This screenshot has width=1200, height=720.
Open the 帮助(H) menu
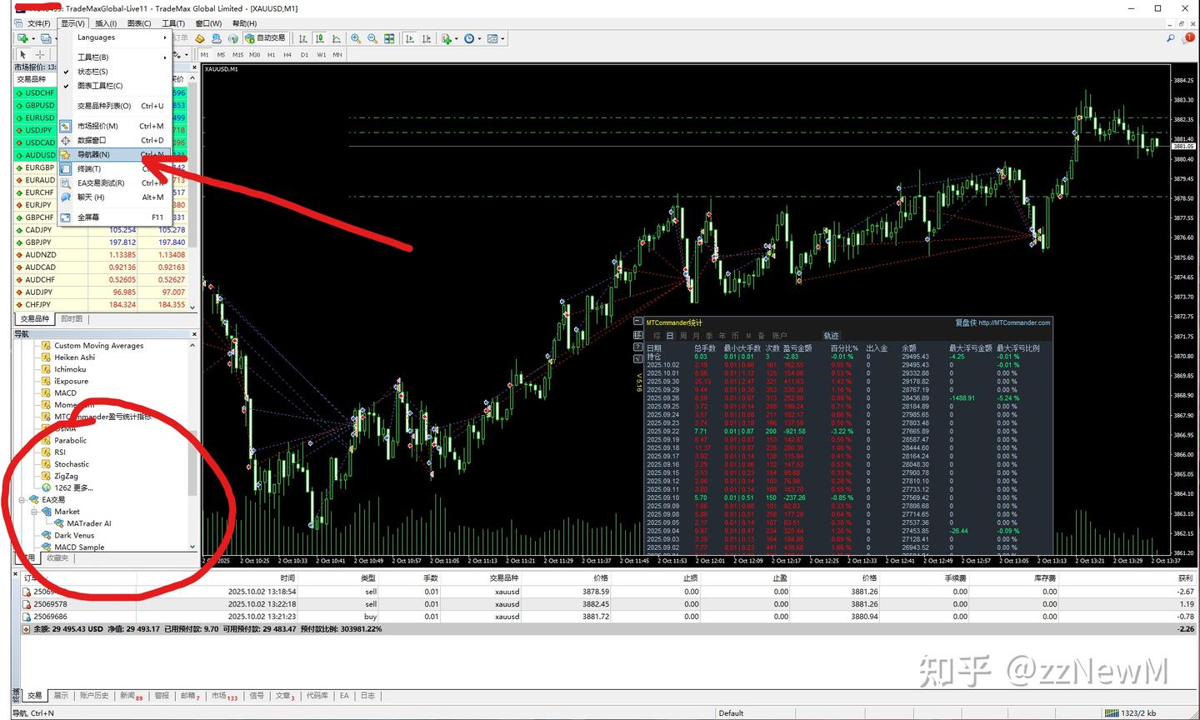pos(244,23)
